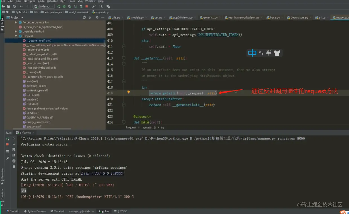Click toolbar icon right of search magnifier

[108, 6]
